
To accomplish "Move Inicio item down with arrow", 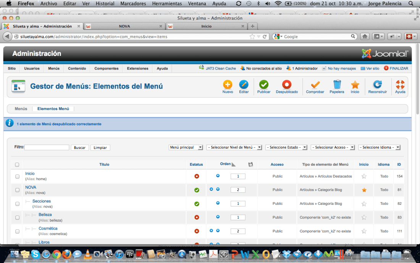I will tap(218, 176).
